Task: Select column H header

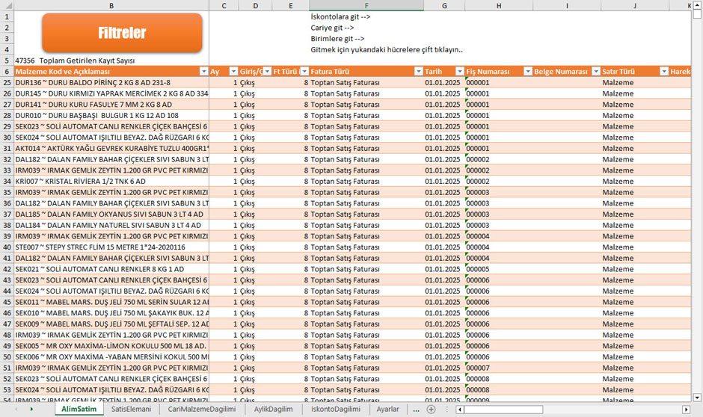Action: coord(499,5)
